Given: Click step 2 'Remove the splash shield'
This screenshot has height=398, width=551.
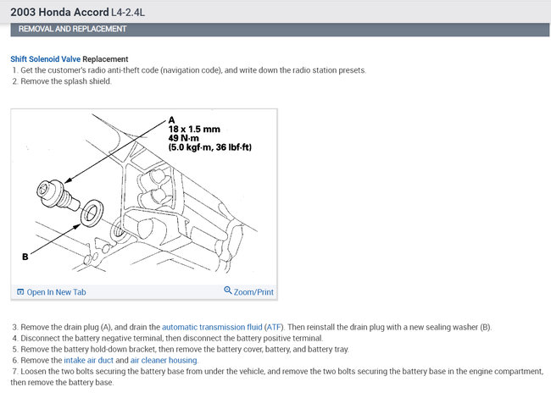Looking at the screenshot, I should pos(62,81).
